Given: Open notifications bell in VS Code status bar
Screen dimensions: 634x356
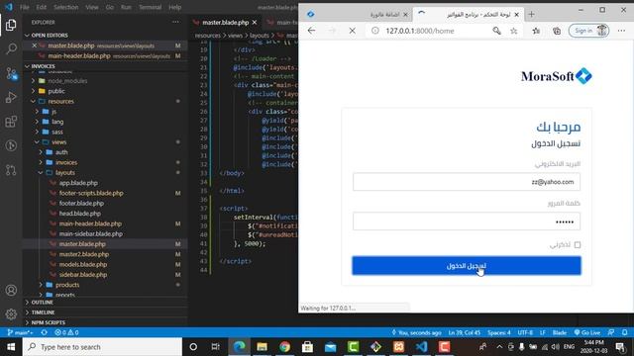Looking at the screenshot, I should [x=625, y=332].
